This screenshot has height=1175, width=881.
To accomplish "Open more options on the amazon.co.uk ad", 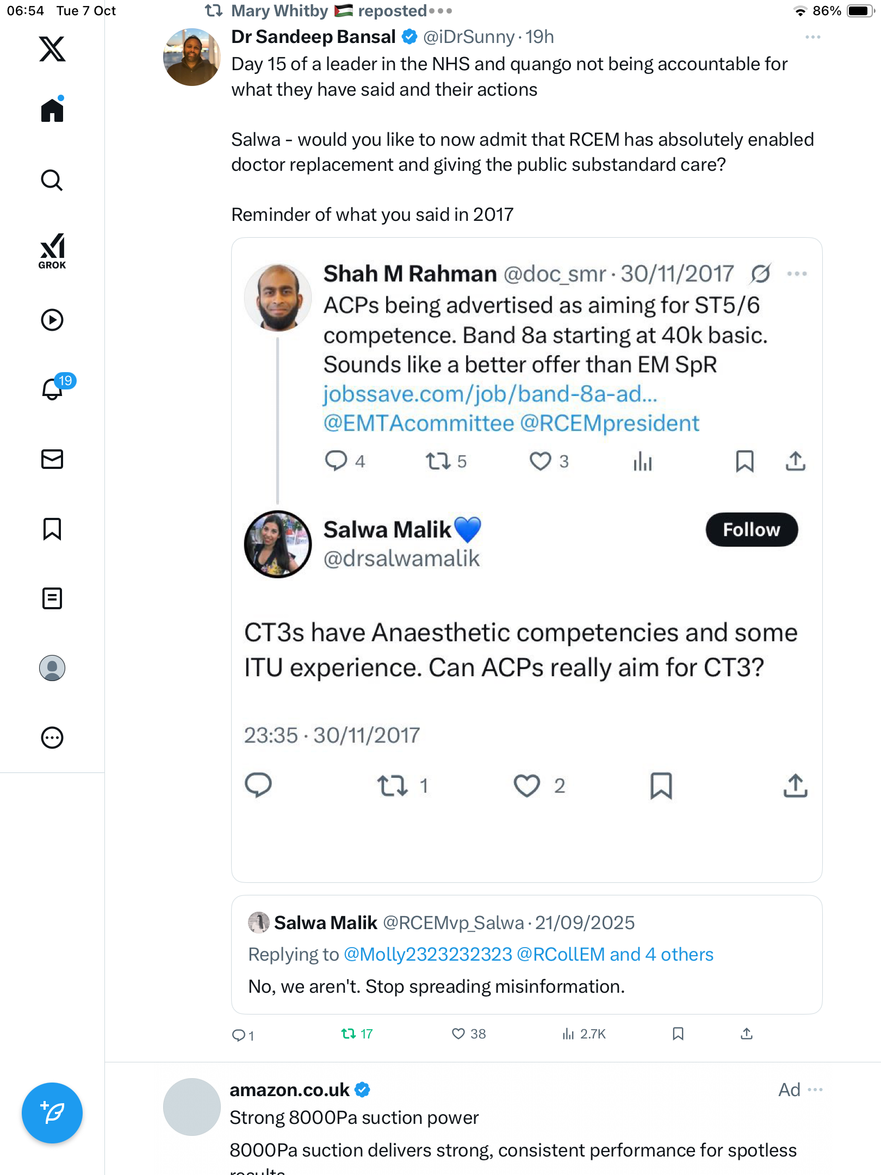I will 815,1090.
